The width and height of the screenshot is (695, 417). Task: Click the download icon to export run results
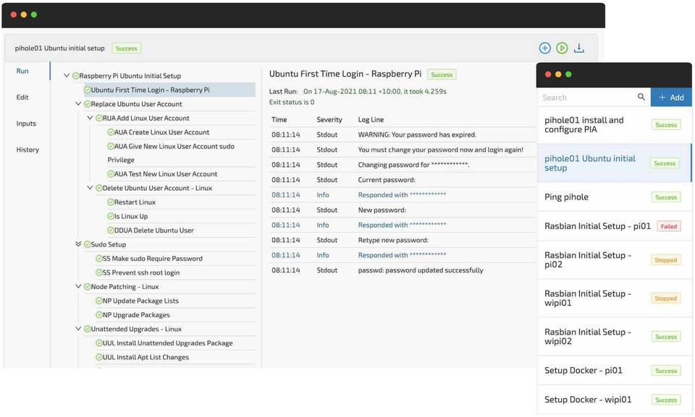pyautogui.click(x=579, y=47)
